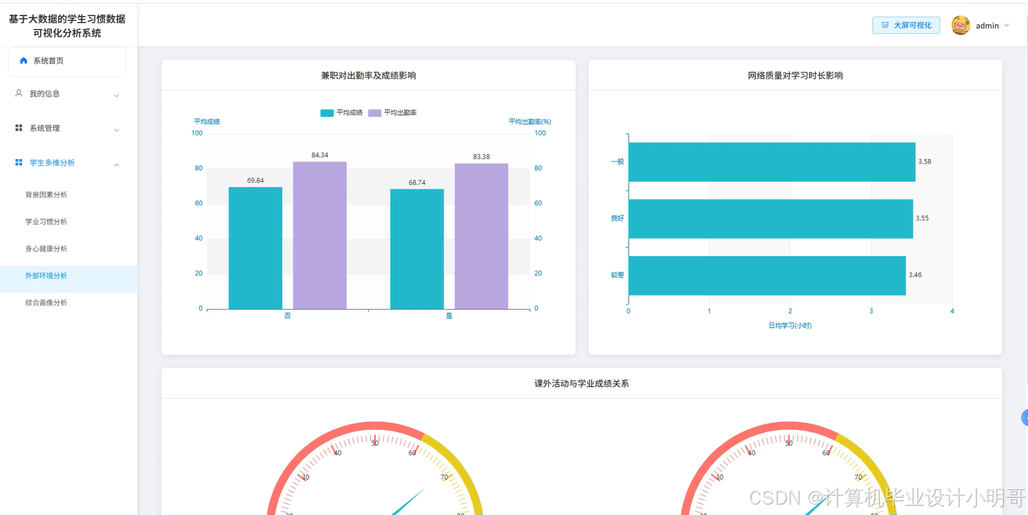The height and width of the screenshot is (515, 1028).
Task: Open the 背景因素分析 submenu item
Action: pyautogui.click(x=46, y=195)
